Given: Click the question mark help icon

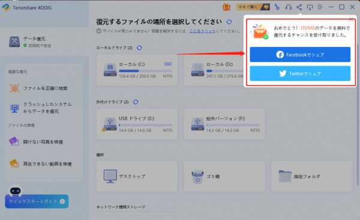Looking at the screenshot, I should (99, 31).
